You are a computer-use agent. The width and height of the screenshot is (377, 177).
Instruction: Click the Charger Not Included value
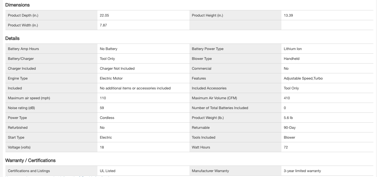117,68
